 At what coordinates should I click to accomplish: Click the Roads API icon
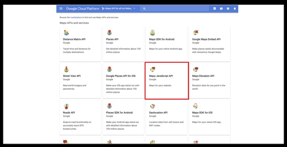(66, 106)
